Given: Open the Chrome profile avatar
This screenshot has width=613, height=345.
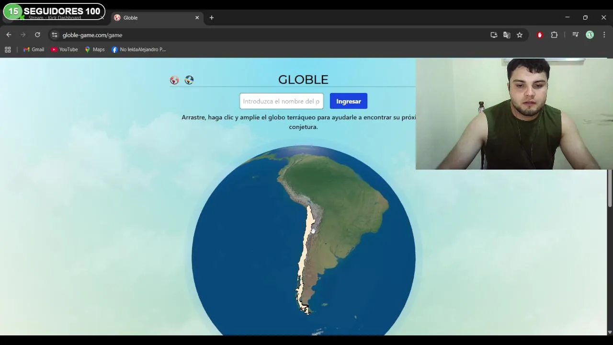Looking at the screenshot, I should pyautogui.click(x=590, y=35).
